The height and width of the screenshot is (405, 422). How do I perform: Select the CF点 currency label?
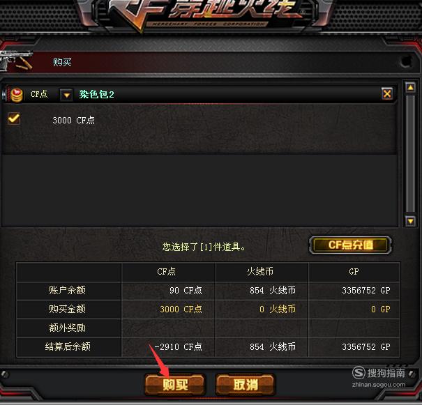point(39,94)
